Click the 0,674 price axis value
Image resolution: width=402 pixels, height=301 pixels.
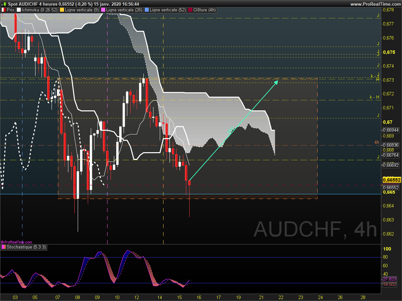(x=388, y=66)
